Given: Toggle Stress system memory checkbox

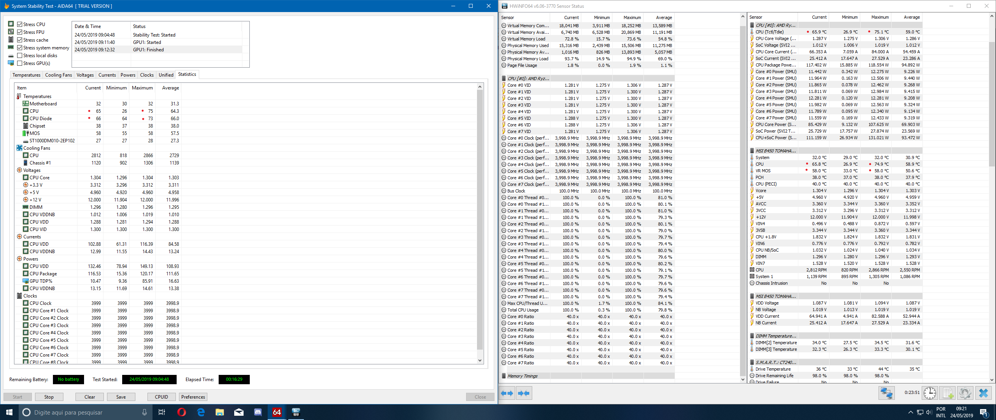Looking at the screenshot, I should pos(19,47).
